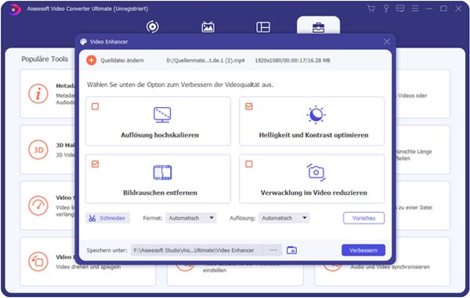Click the Aiseesoft app logo
470x298 pixels.
(15, 9)
